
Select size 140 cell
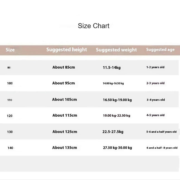click(x=10, y=148)
